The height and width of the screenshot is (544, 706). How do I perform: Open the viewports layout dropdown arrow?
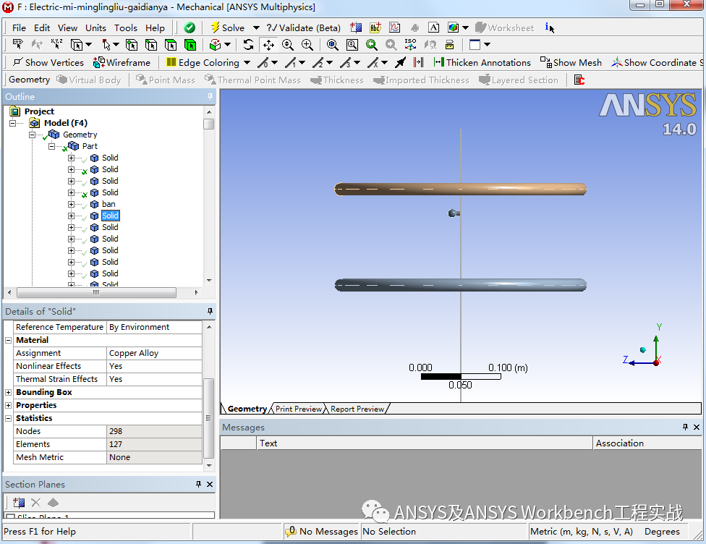click(487, 45)
